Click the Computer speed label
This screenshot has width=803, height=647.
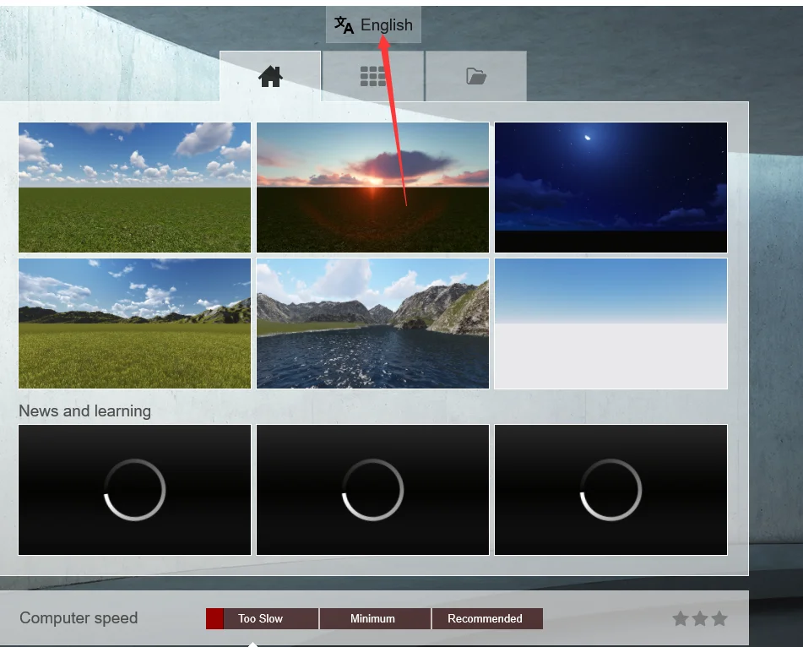pos(79,617)
